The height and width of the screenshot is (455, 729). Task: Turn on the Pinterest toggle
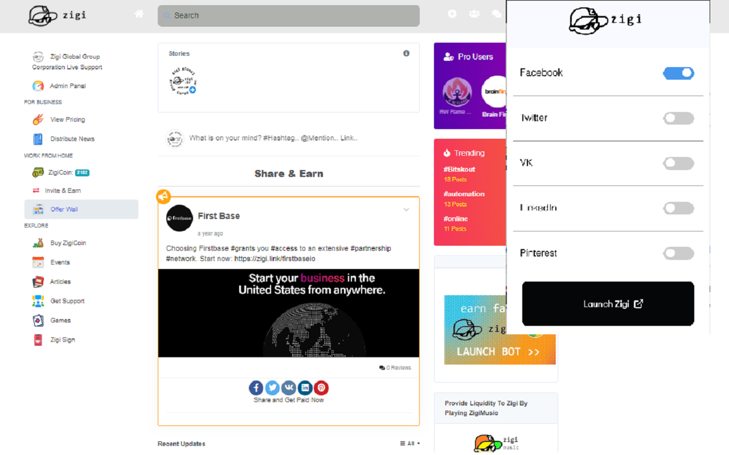(x=678, y=253)
